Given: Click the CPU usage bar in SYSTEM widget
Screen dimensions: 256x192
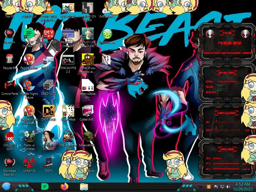Looking at the screenshot, I should coord(227,81).
